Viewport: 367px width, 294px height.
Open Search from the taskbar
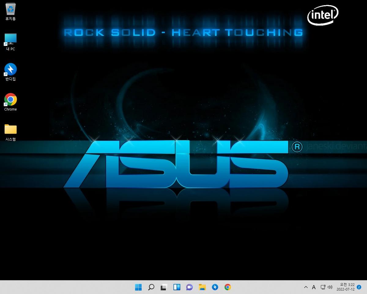pyautogui.click(x=151, y=287)
